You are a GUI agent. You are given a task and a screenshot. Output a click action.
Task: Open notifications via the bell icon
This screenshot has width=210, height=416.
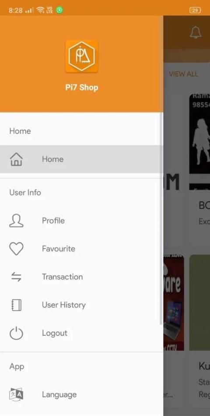point(196,32)
